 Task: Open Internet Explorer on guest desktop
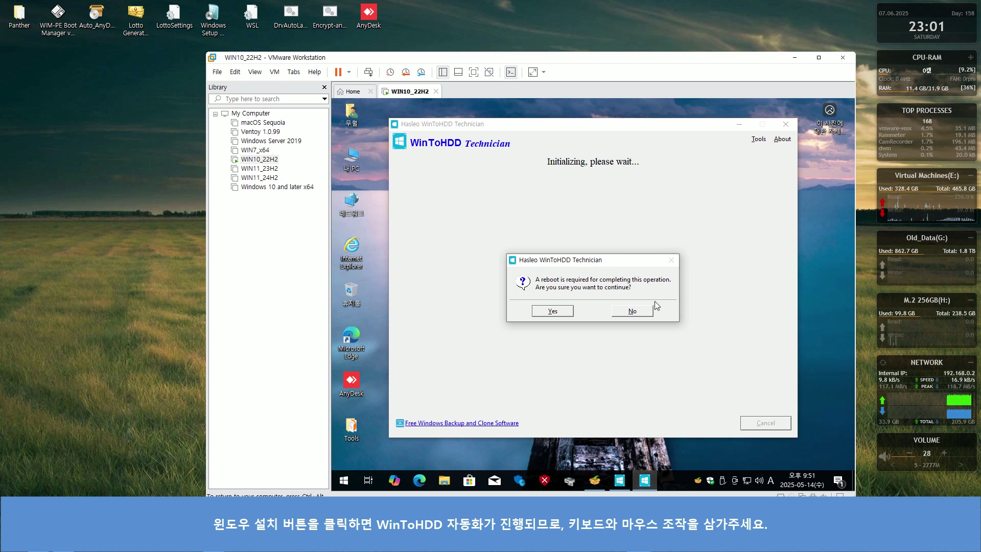tap(352, 253)
